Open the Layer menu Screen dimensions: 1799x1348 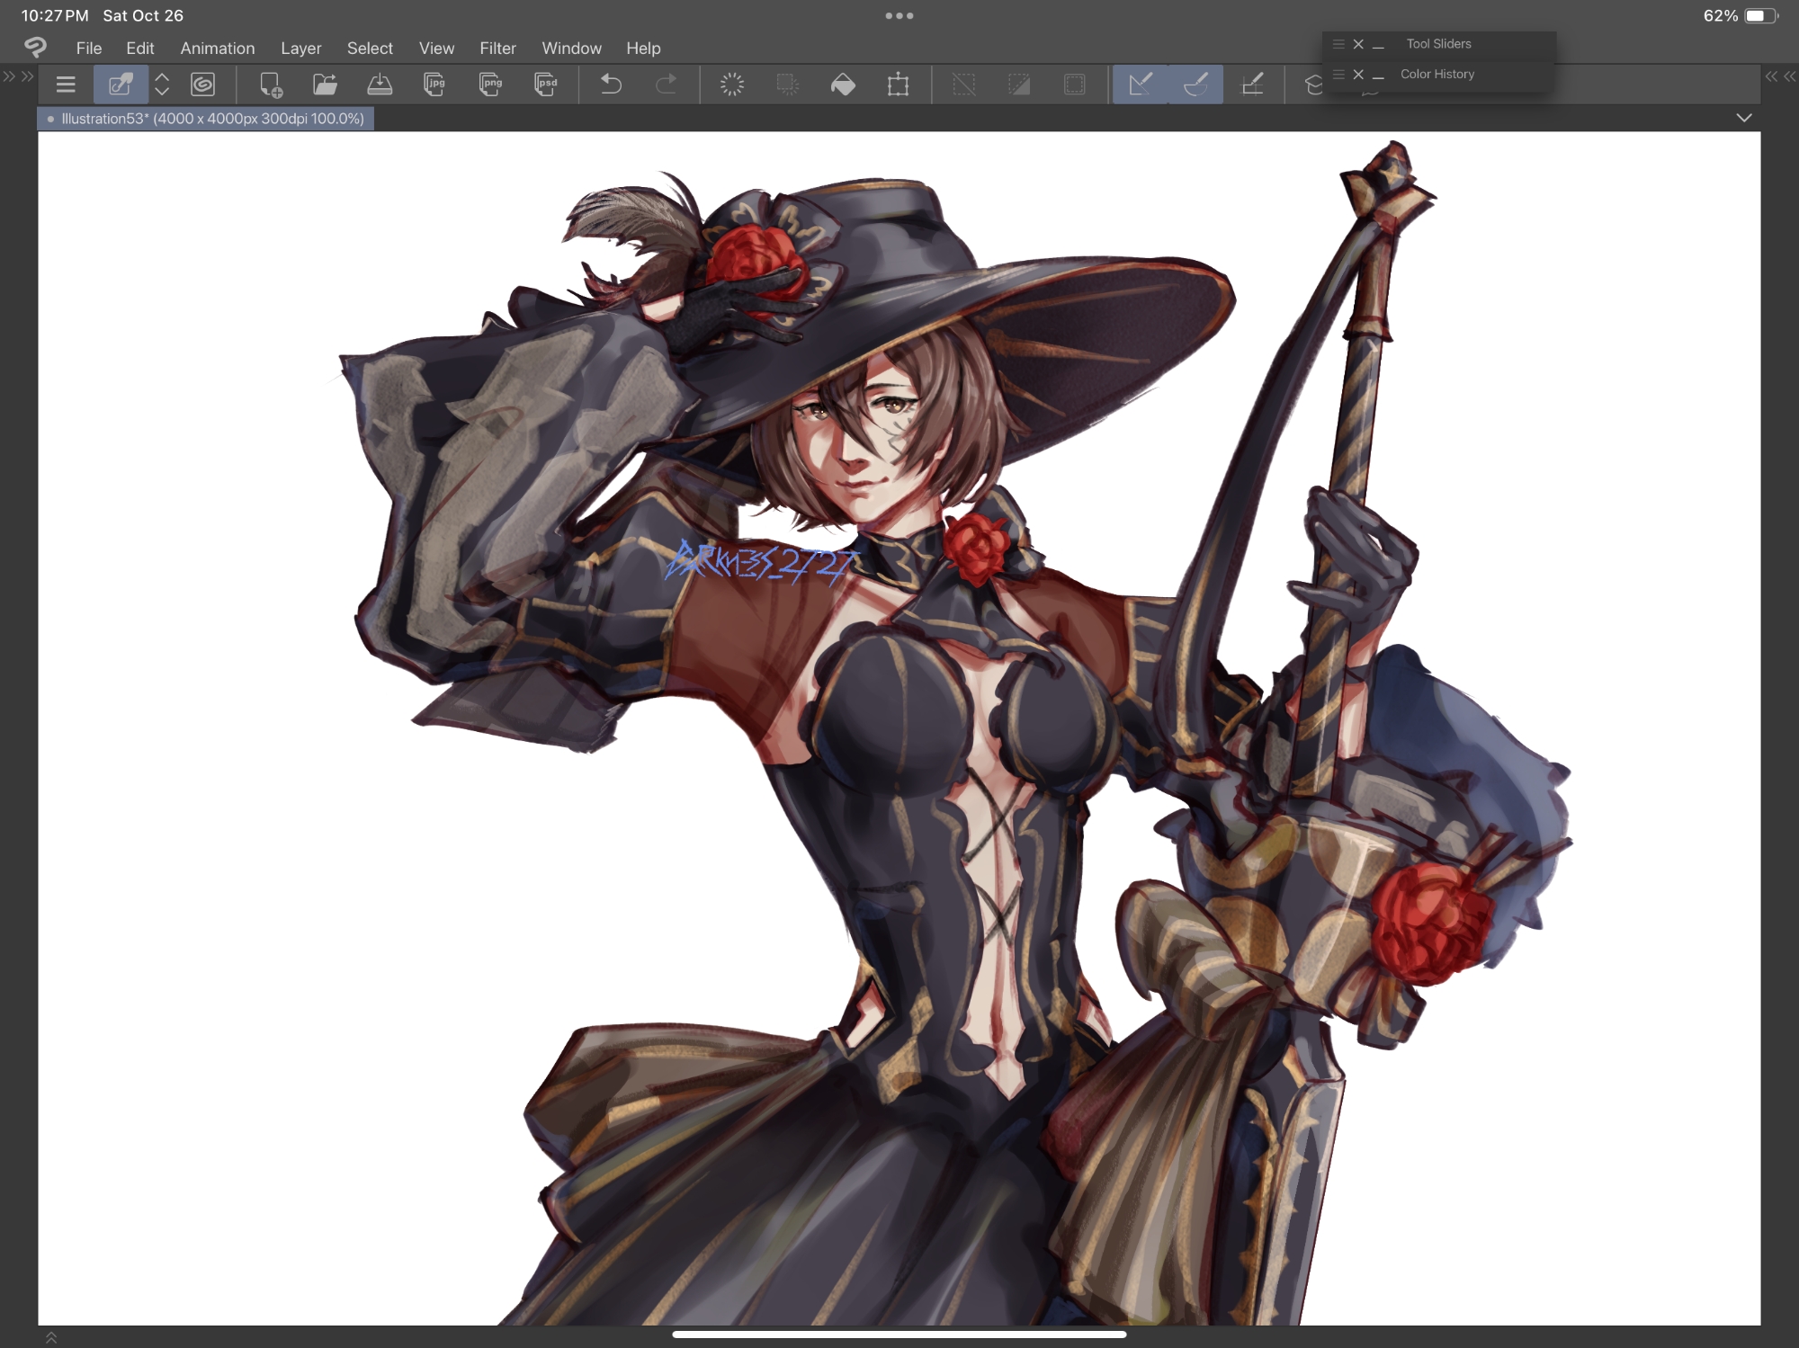[x=300, y=49]
